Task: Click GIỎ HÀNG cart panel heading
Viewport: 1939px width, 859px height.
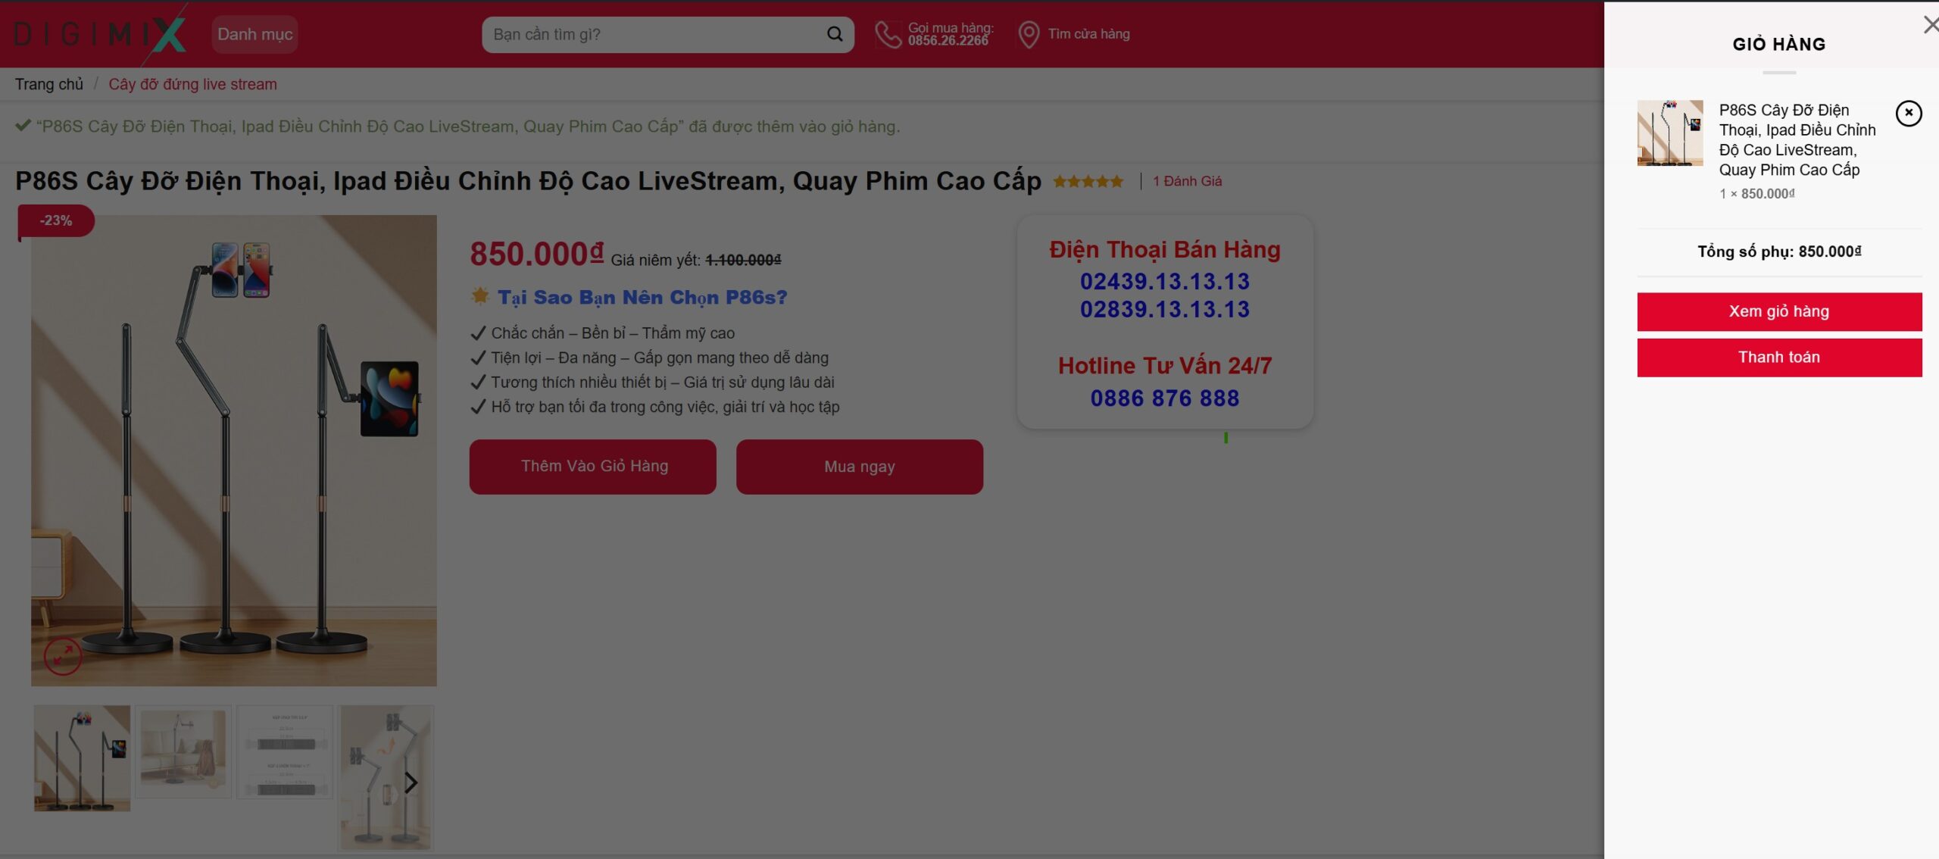Action: click(1778, 44)
